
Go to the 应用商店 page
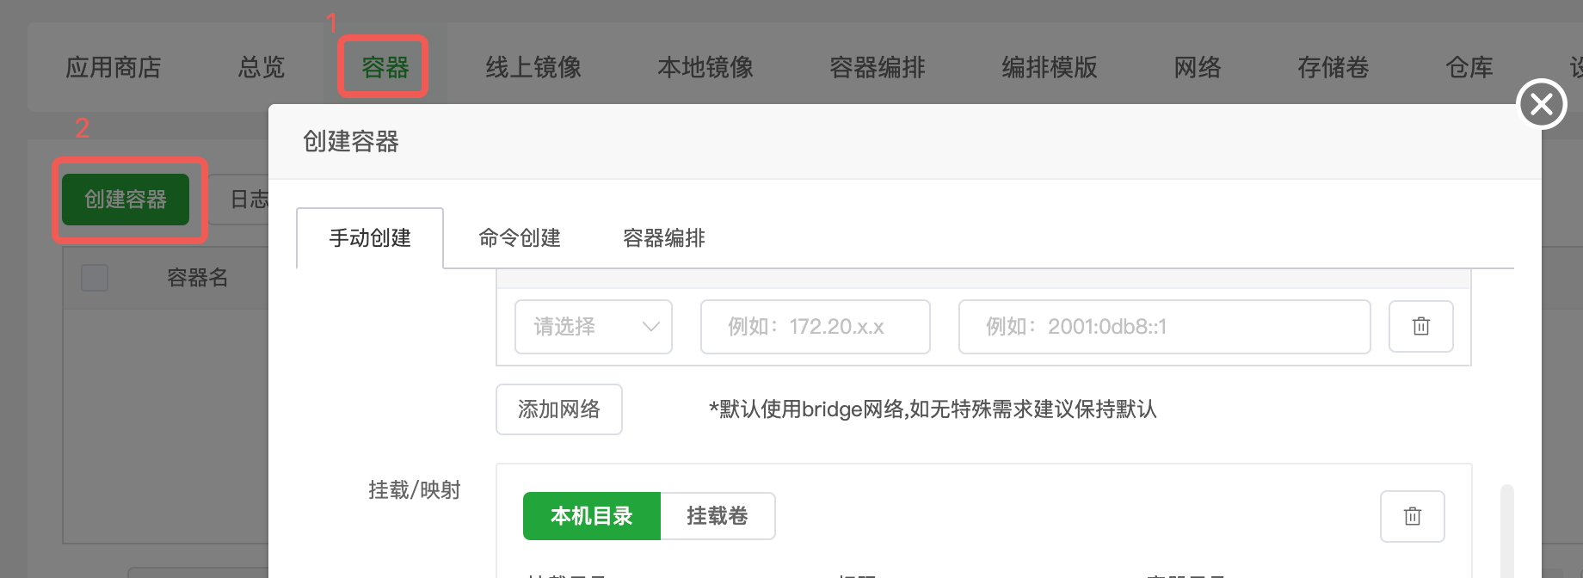pos(114,67)
